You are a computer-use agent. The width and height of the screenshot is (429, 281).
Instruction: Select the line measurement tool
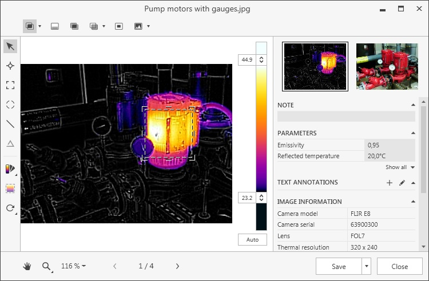[10, 123]
